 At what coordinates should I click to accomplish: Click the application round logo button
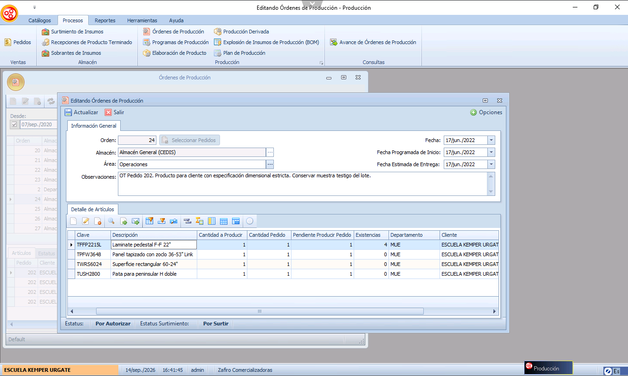(9, 13)
